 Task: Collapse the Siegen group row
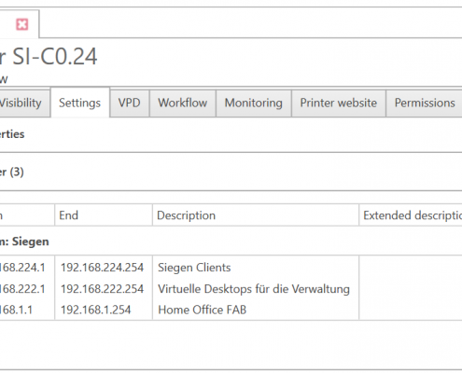[231, 242]
